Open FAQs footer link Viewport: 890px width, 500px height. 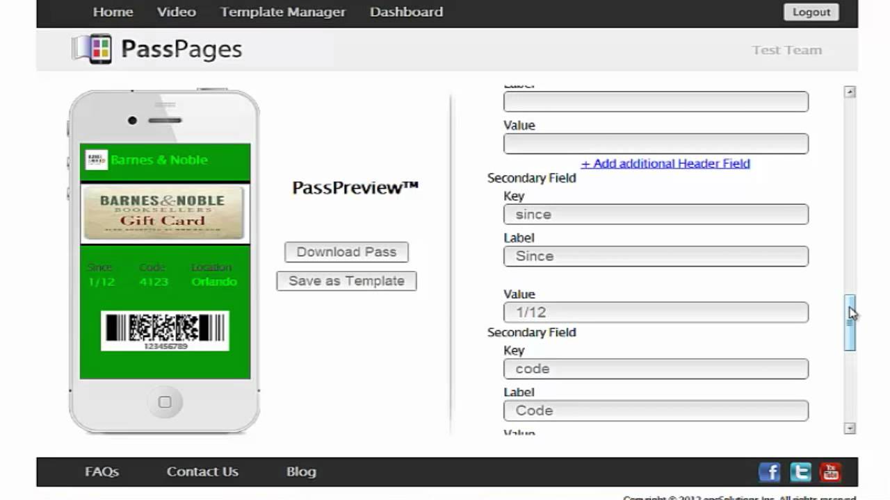(102, 472)
